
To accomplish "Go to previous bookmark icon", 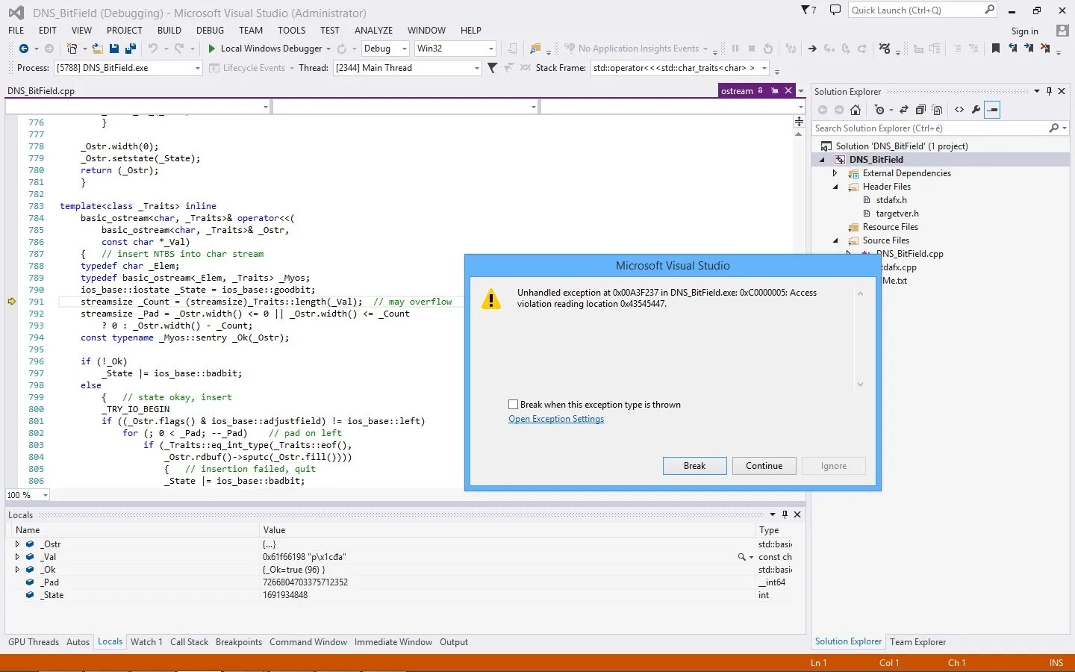I will point(1012,49).
